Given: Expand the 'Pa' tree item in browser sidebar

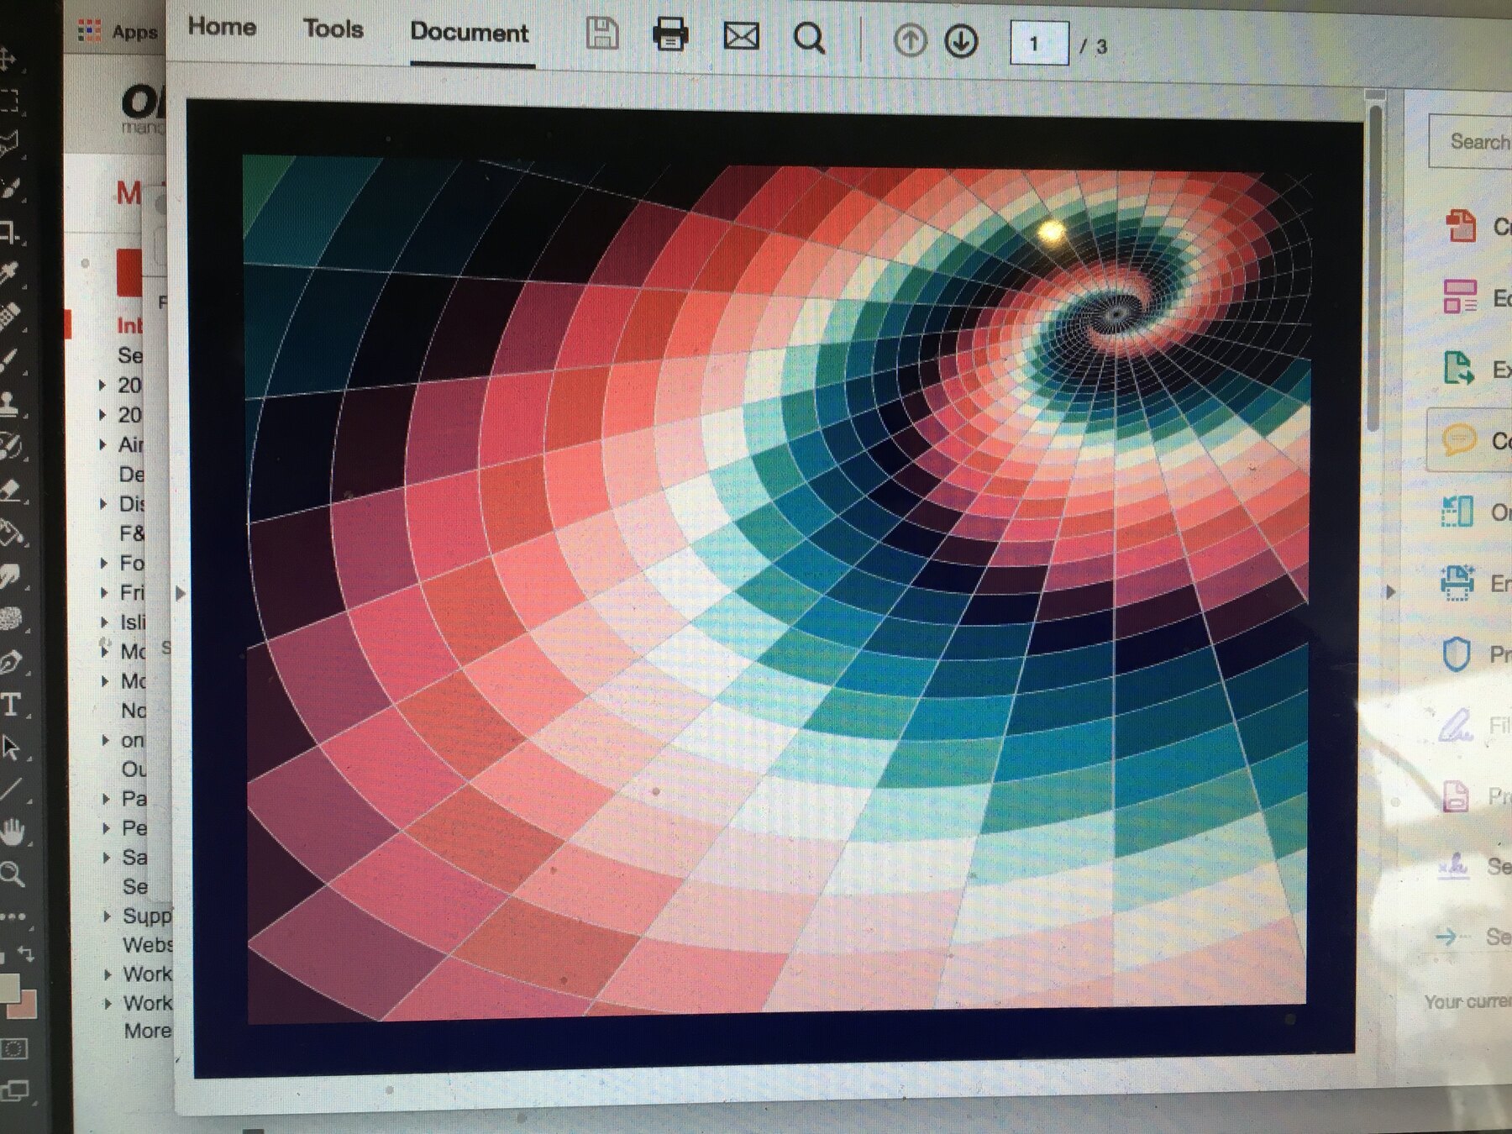Looking at the screenshot, I should 106,799.
